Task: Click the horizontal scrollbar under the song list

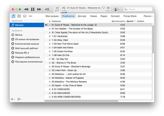Action: pos(81,101)
